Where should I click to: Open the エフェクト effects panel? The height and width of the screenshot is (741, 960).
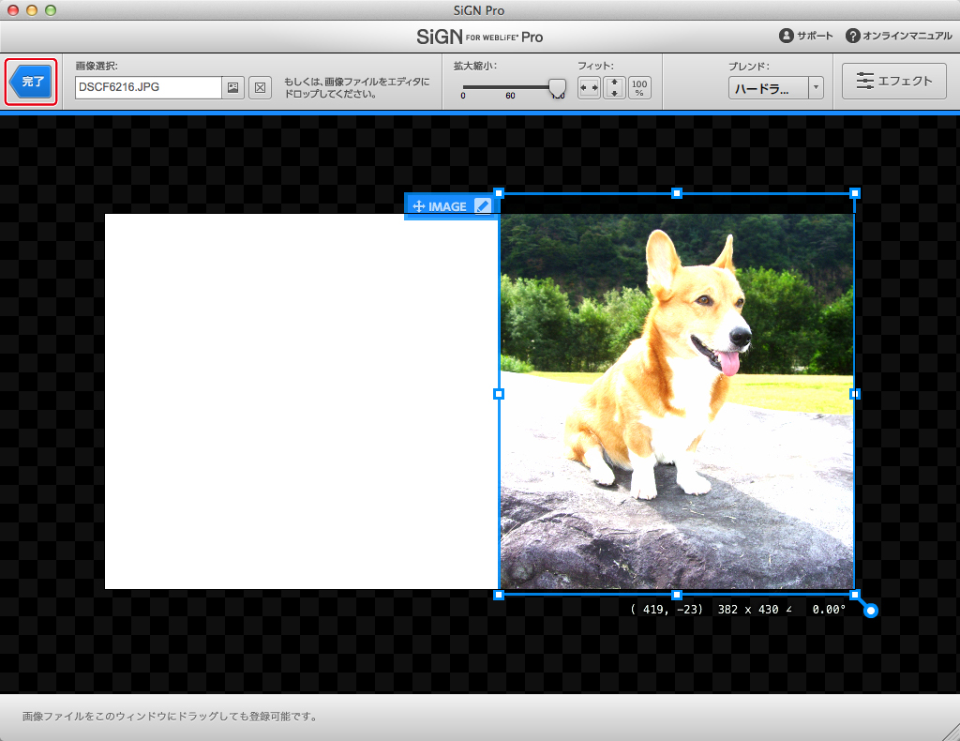pyautogui.click(x=893, y=81)
